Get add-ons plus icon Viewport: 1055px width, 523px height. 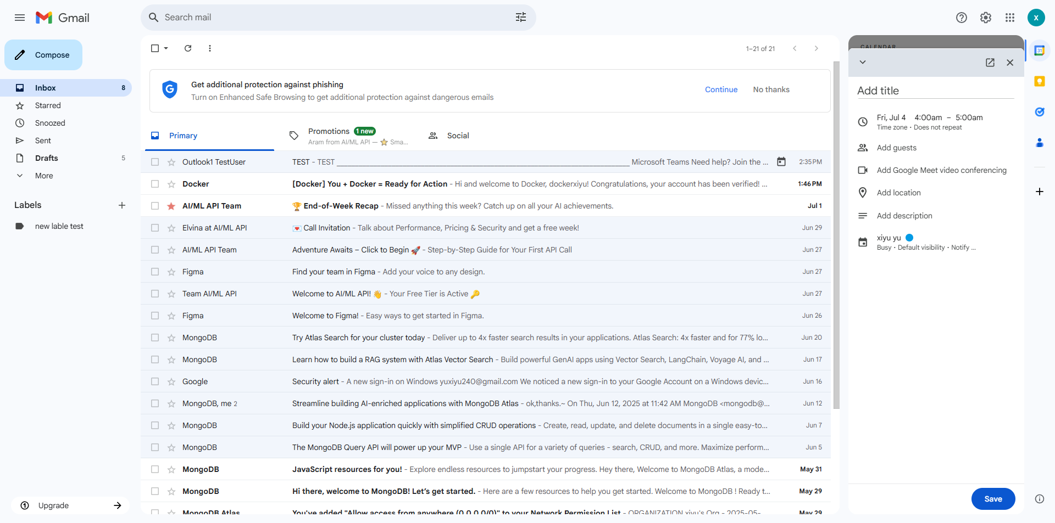[1040, 192]
